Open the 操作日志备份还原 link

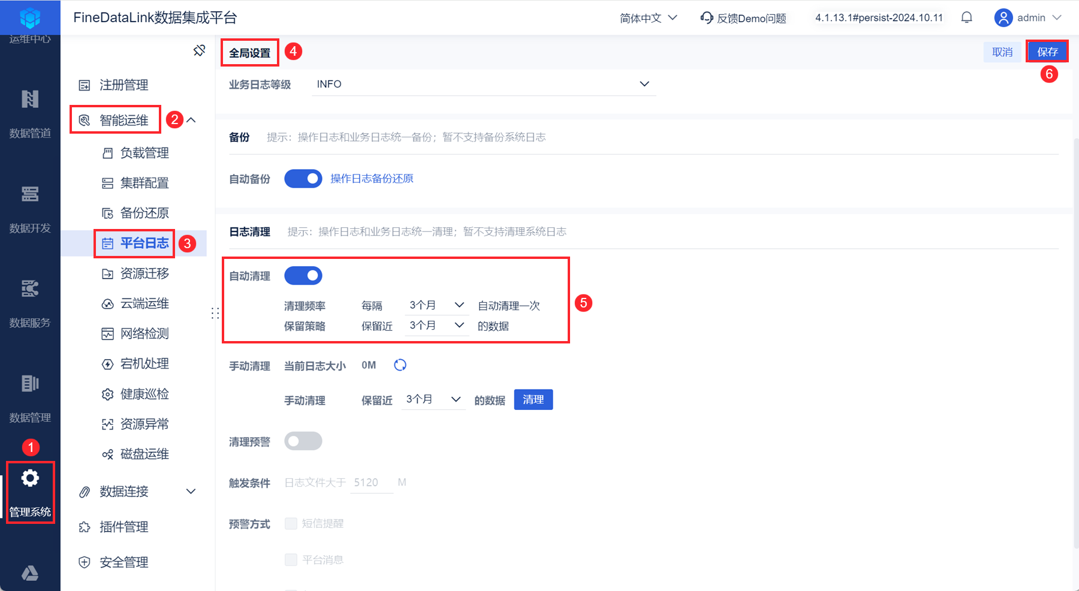tap(372, 179)
